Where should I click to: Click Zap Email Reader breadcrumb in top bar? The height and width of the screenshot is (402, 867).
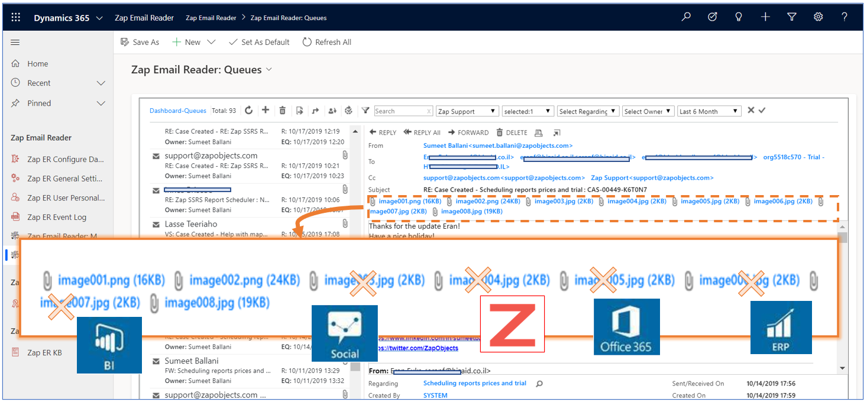point(211,18)
